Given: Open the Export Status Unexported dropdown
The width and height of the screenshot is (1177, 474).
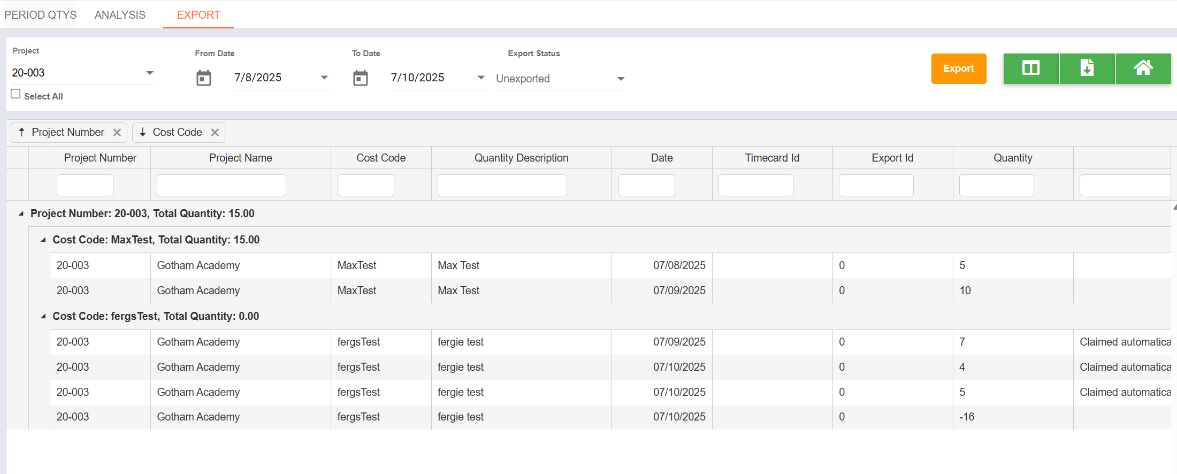Looking at the screenshot, I should (560, 79).
